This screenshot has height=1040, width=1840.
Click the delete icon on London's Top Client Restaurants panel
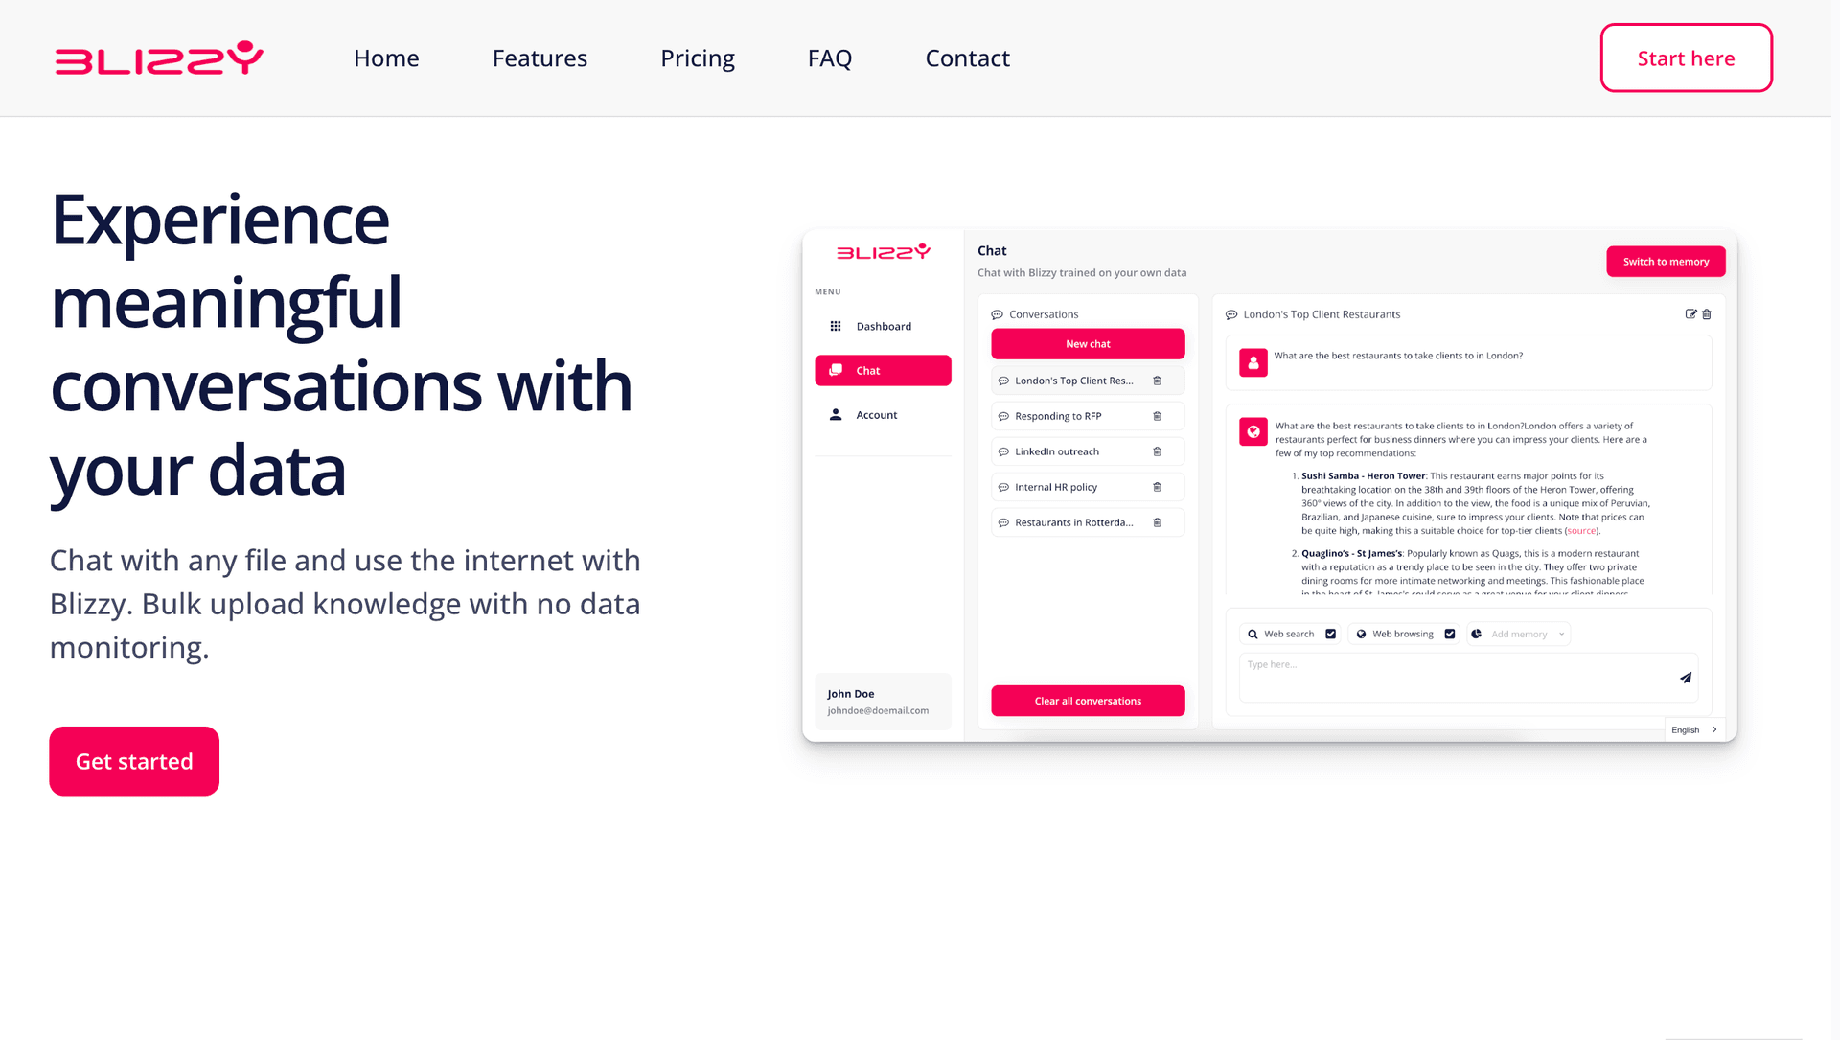point(1708,314)
